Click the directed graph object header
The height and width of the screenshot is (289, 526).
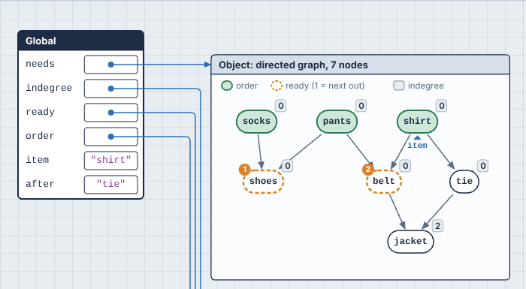point(360,65)
